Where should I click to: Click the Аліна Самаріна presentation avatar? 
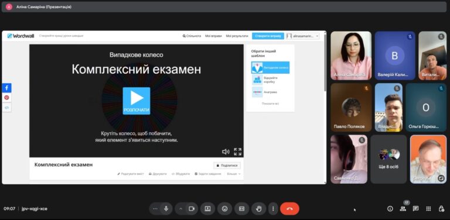pyautogui.click(x=9, y=7)
